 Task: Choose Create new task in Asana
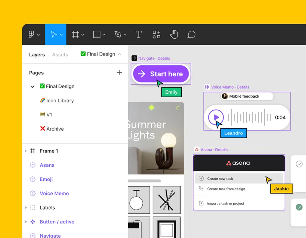point(239,178)
